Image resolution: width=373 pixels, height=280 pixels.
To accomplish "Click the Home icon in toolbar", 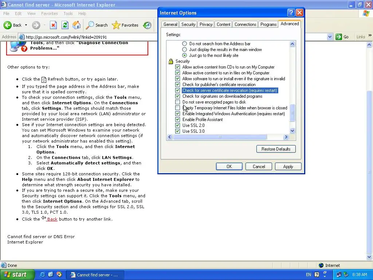I will 76,25.
